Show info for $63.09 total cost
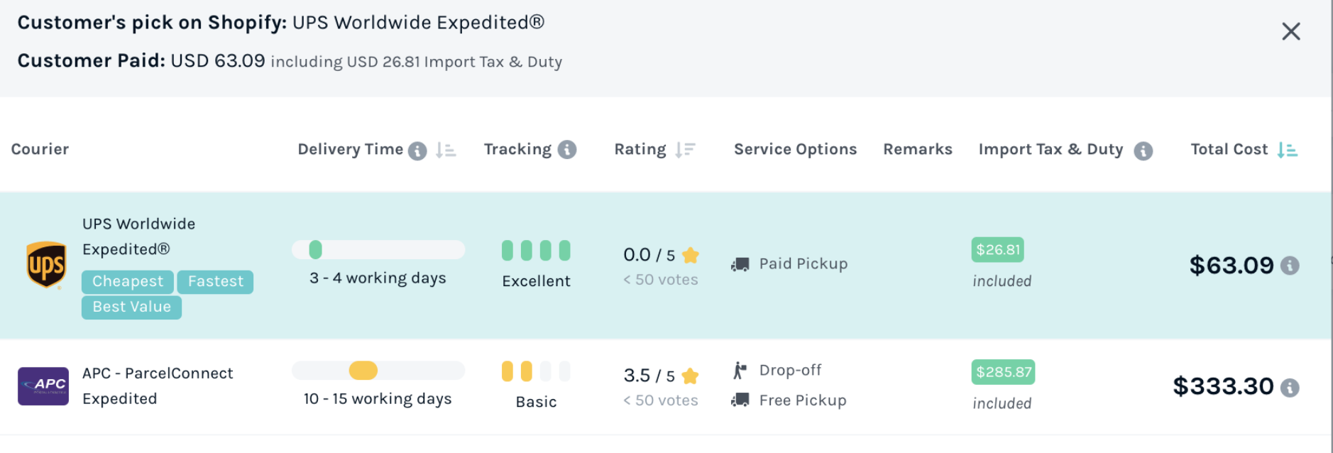The width and height of the screenshot is (1333, 453). click(1290, 266)
